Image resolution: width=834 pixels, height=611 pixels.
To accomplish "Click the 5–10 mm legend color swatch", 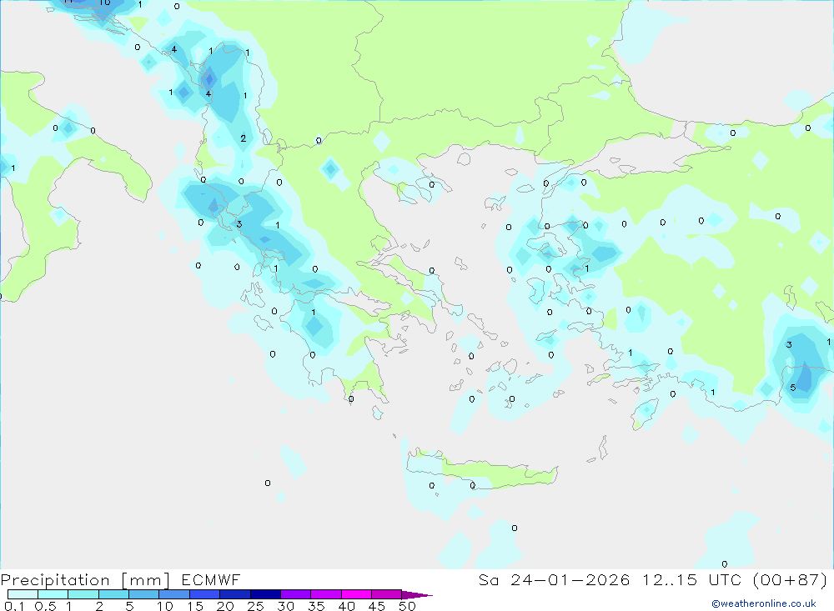I will coord(143,594).
